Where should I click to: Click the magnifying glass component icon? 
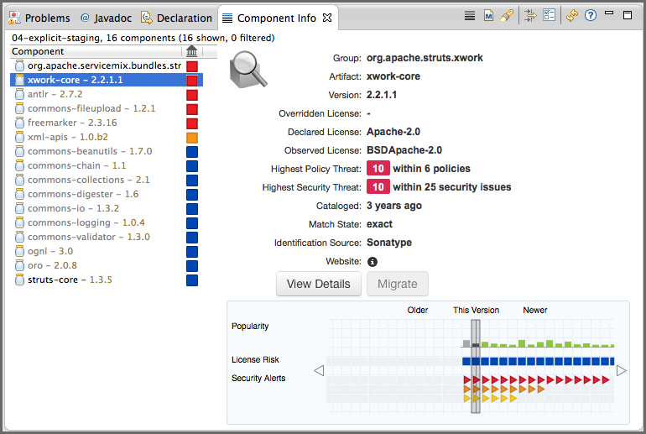(x=248, y=69)
